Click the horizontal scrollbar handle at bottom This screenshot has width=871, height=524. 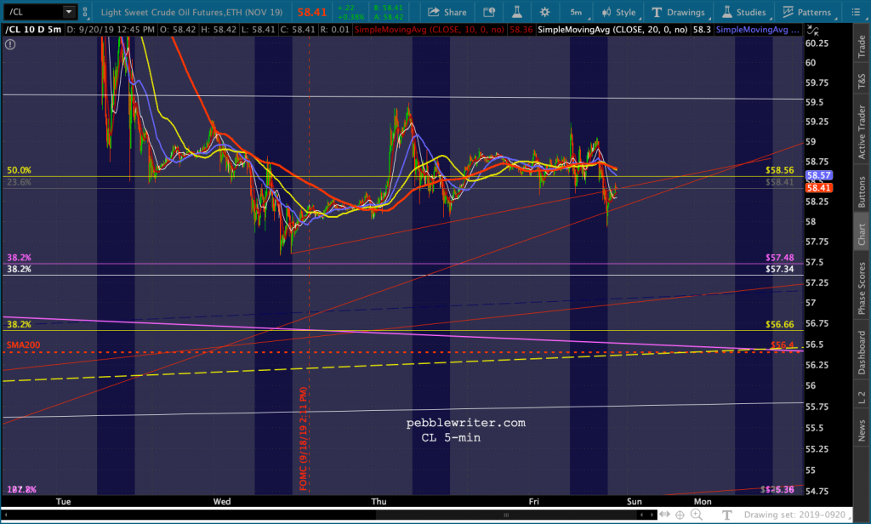tap(506, 515)
